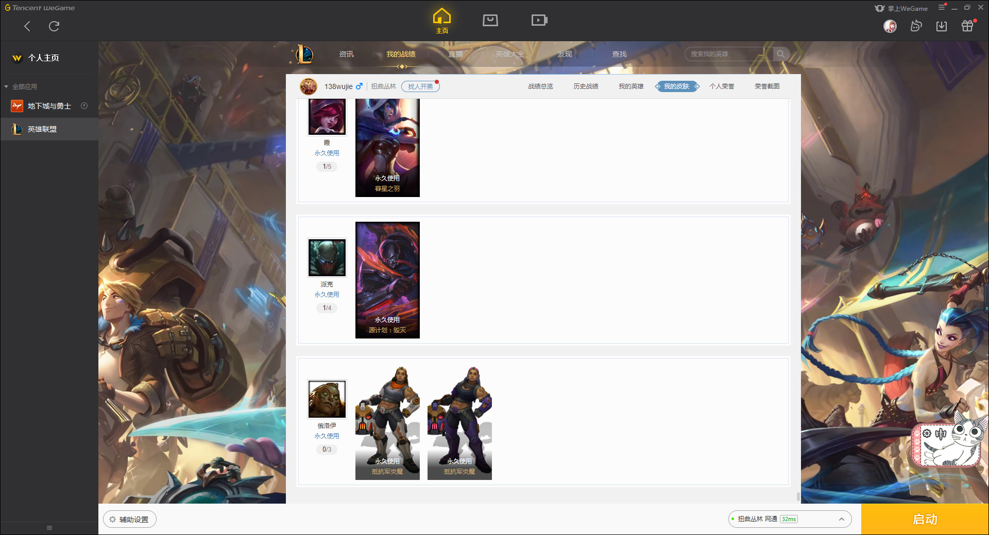Click the 俄洛伊 champion portrait
The width and height of the screenshot is (989, 535).
click(x=327, y=399)
